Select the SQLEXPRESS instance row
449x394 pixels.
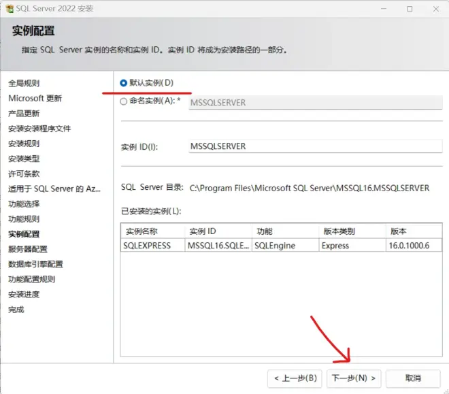click(x=282, y=246)
